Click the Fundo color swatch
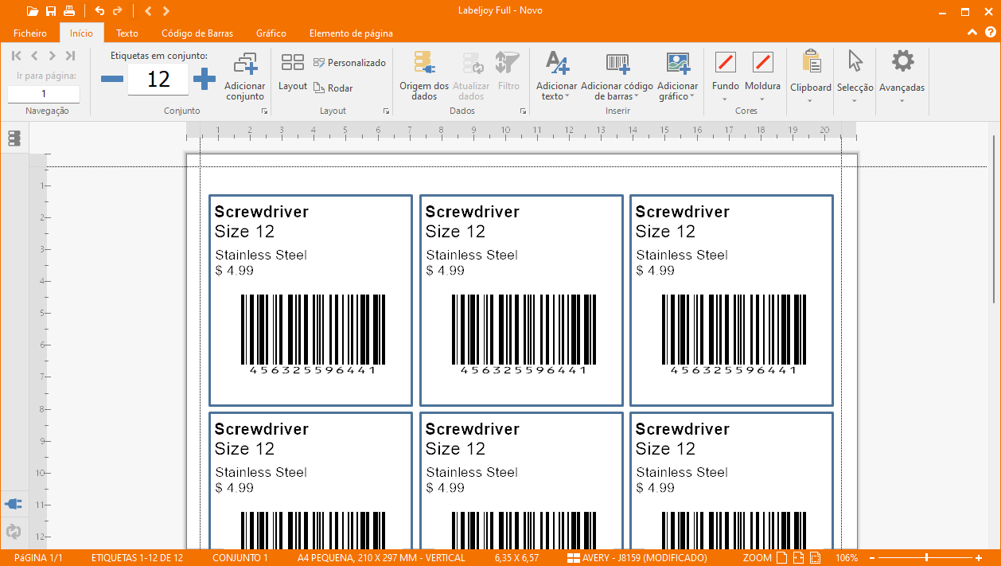The image size is (1001, 566). pyautogui.click(x=726, y=62)
